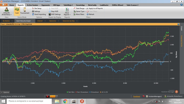Refresh the report
The height and width of the screenshot is (104, 184).
click(x=90, y=14)
